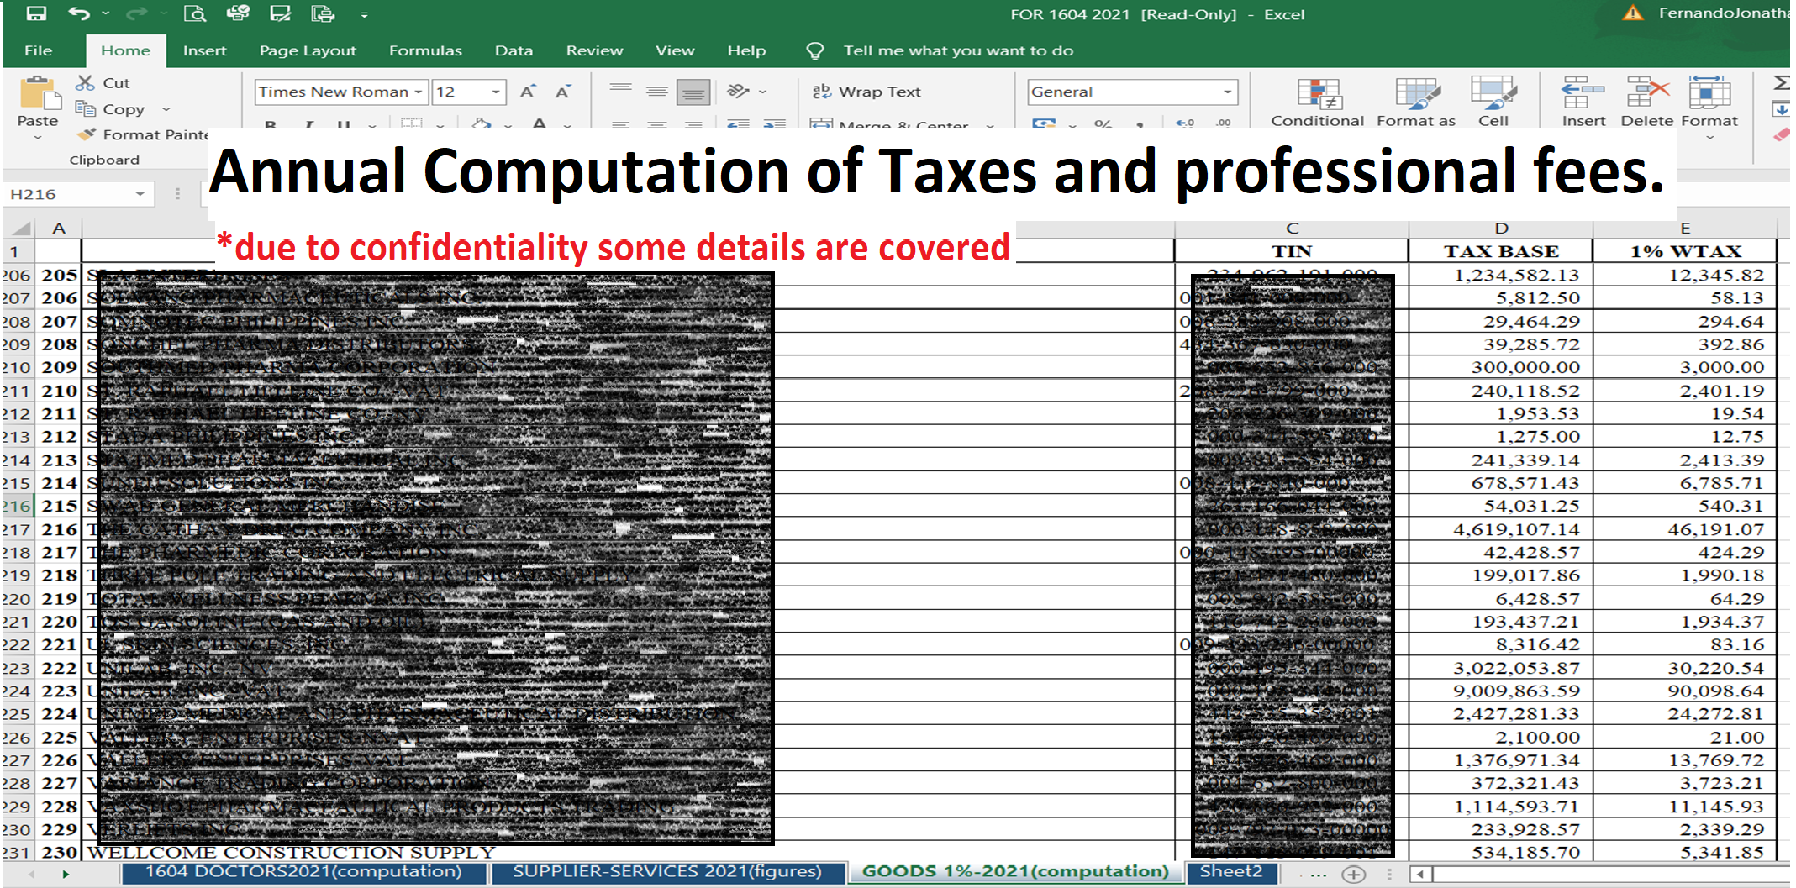Select column D header
The image size is (1796, 888).
click(1501, 228)
